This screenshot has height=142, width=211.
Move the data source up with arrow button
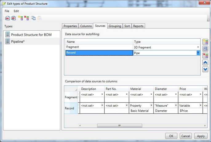[x=205, y=62]
